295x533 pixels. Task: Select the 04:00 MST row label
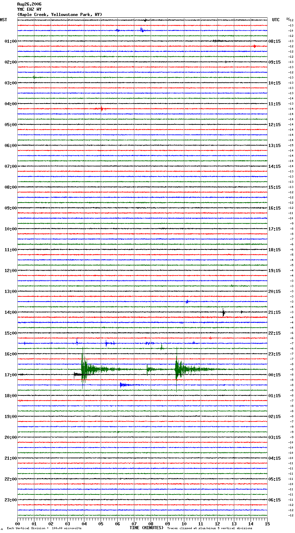[x=11, y=104]
